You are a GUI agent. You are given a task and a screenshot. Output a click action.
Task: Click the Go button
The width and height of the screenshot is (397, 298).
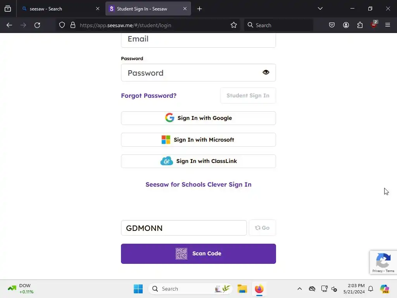[x=262, y=228]
